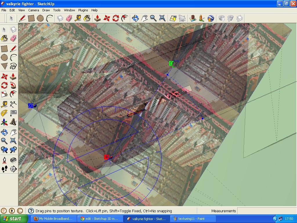Select the Follow Me tool
The width and height of the screenshot is (297, 223).
point(13,85)
